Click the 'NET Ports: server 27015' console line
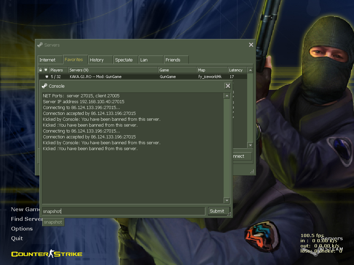This screenshot has height=265, width=354. click(x=81, y=96)
